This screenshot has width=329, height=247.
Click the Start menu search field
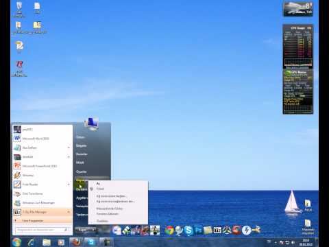pos(42,230)
